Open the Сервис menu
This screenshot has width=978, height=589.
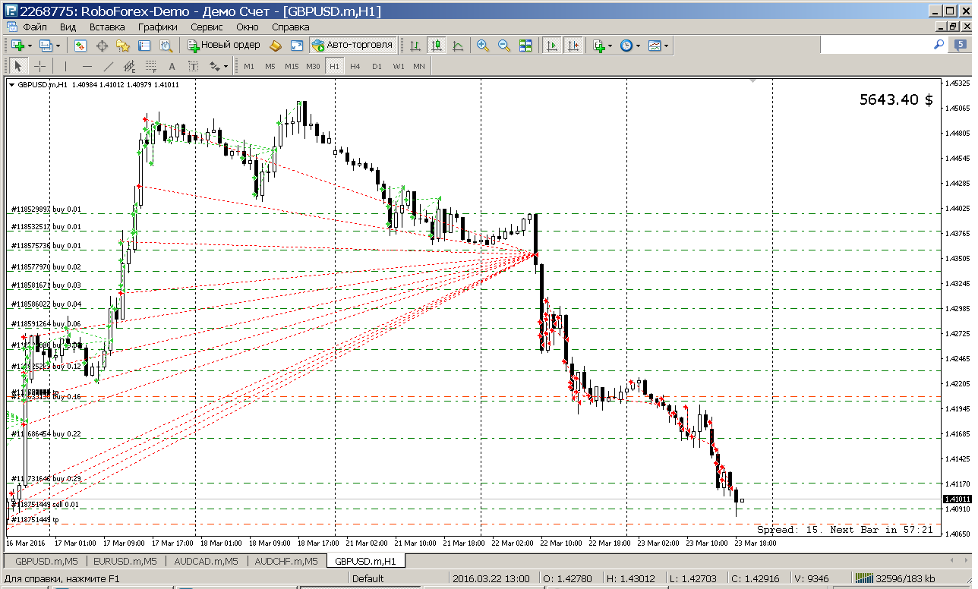coord(207,27)
